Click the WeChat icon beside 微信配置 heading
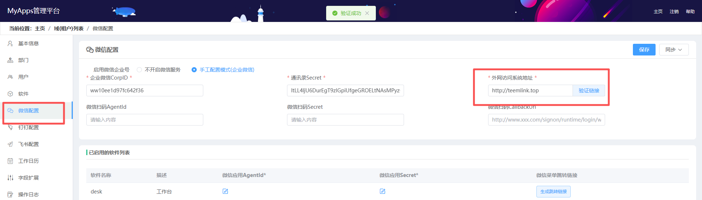The width and height of the screenshot is (702, 200). pos(90,50)
